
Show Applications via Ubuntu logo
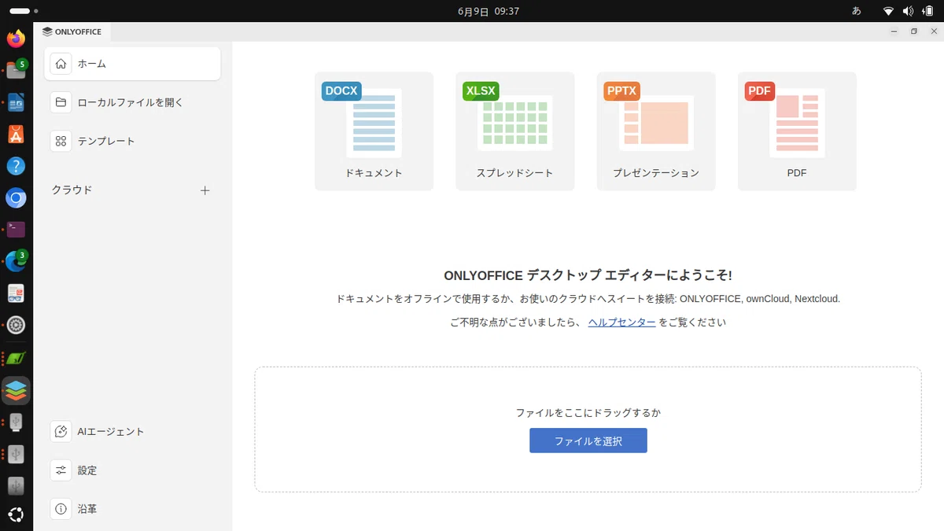16,515
